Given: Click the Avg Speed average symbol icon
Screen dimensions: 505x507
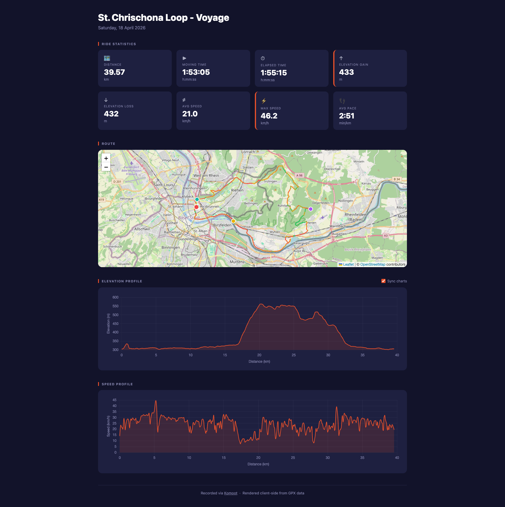Looking at the screenshot, I should (x=184, y=100).
